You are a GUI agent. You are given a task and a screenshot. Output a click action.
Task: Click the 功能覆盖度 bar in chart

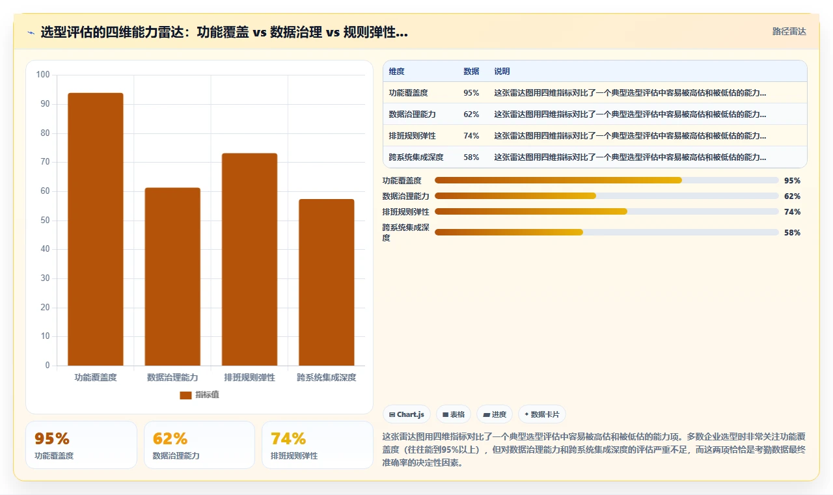coord(96,229)
